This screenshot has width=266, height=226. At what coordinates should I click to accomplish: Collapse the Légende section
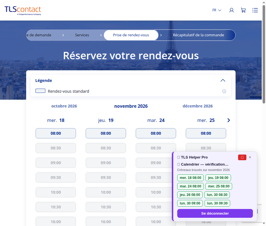coord(223,81)
